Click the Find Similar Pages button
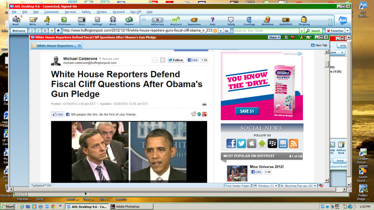Image resolution: width=374 pixels, height=210 pixels. 237,186
